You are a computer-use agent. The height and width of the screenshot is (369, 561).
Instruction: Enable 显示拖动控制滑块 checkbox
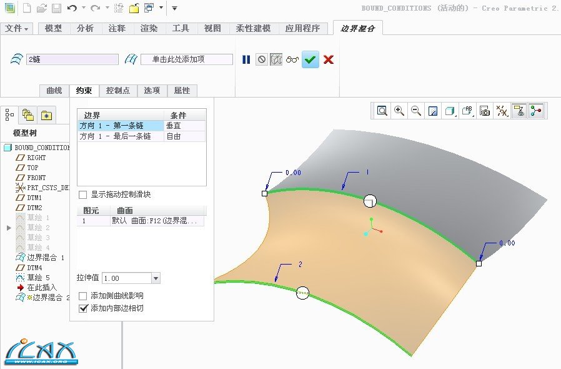coord(83,195)
